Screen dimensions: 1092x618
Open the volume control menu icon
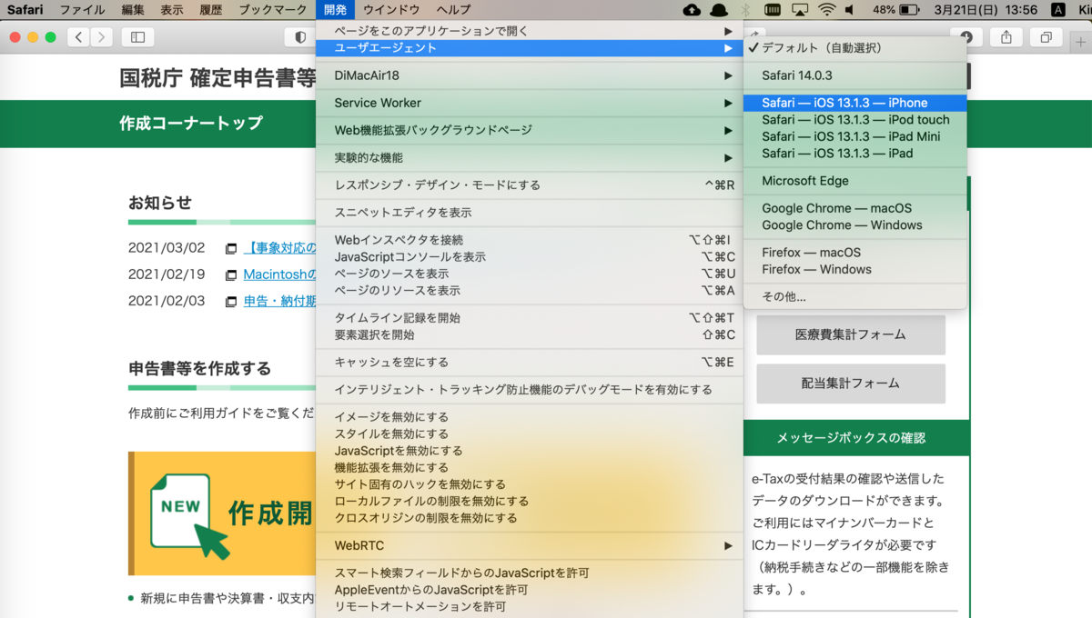point(850,10)
